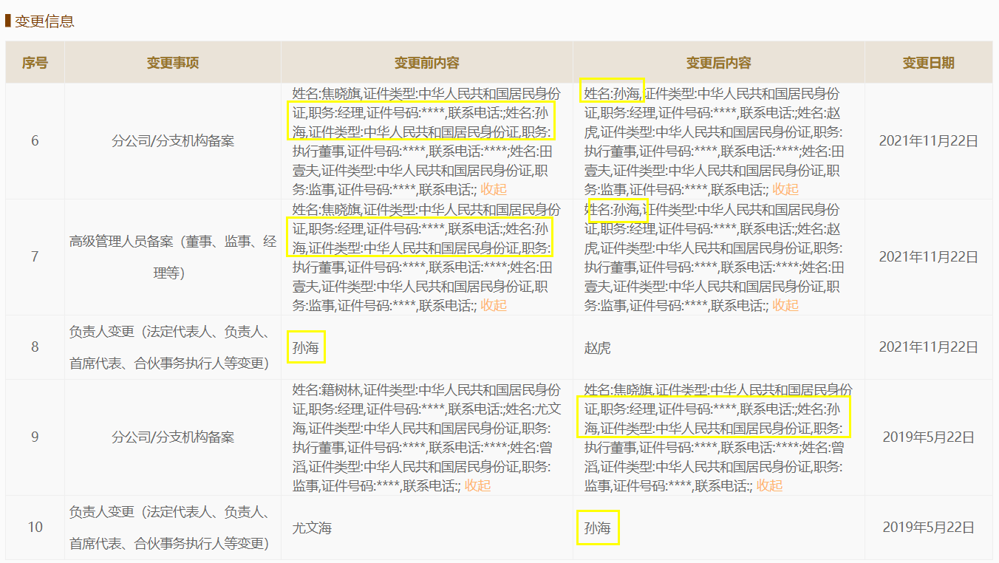Click 收起 in row 9 变更前内容 cell
The height and width of the screenshot is (563, 999).
click(477, 485)
